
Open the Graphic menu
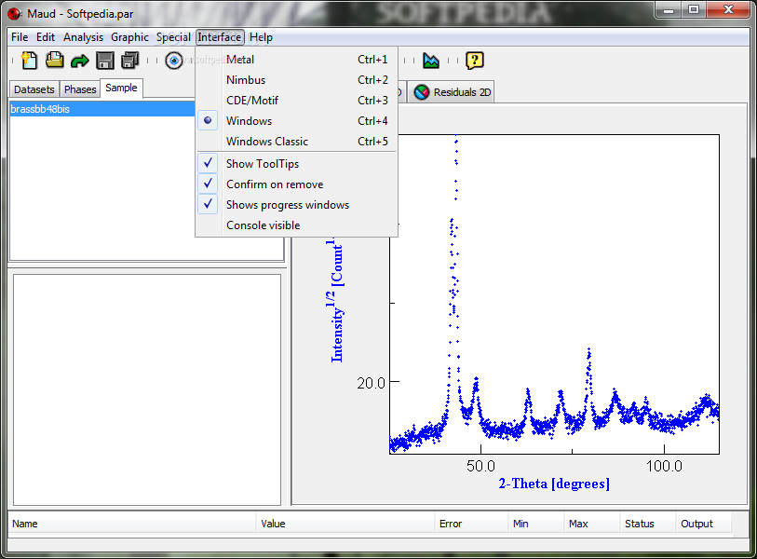(129, 37)
